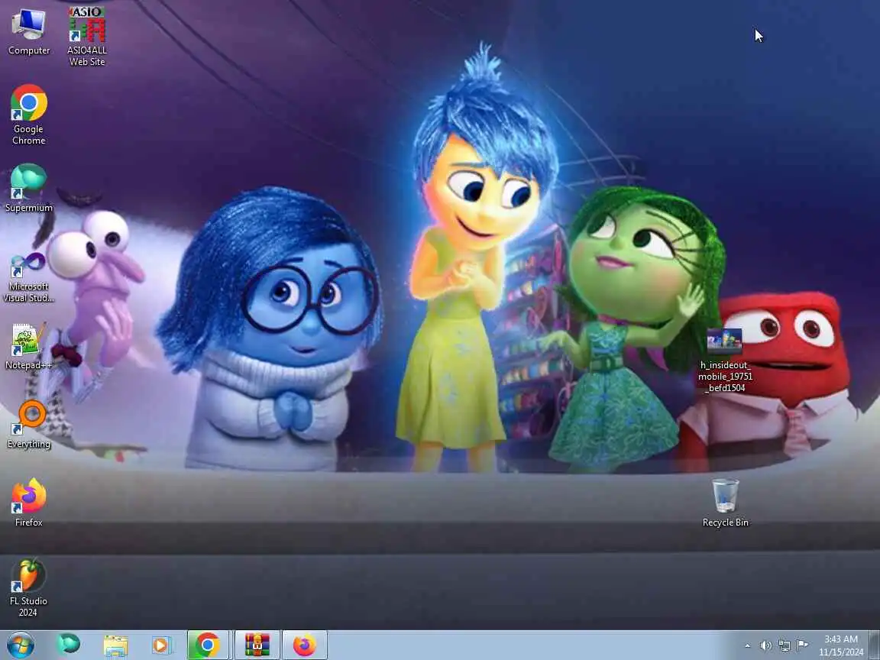This screenshot has width=880, height=660.
Task: Open Supermium from the taskbar
Action: [x=69, y=645]
